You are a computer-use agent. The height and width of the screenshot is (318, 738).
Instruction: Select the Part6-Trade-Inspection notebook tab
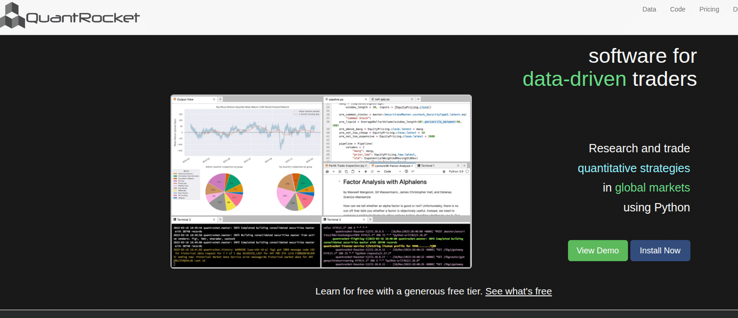(346, 165)
